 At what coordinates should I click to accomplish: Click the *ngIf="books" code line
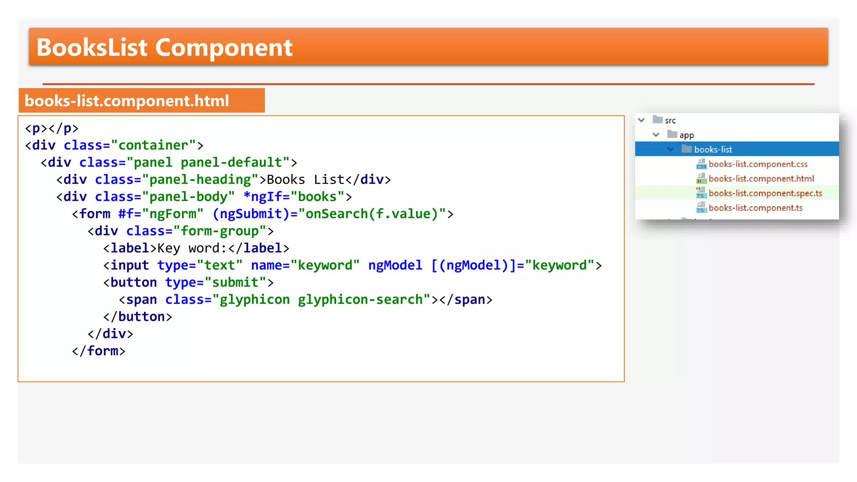tap(204, 197)
